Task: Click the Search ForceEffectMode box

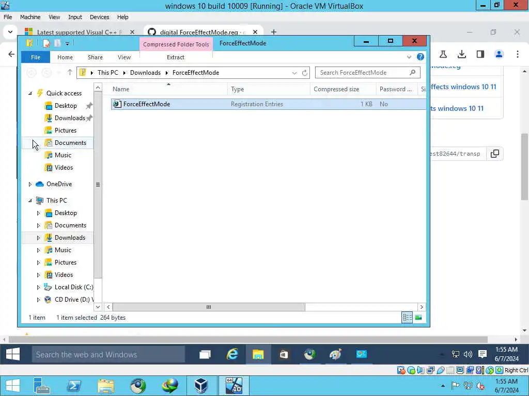Action: click(367, 72)
